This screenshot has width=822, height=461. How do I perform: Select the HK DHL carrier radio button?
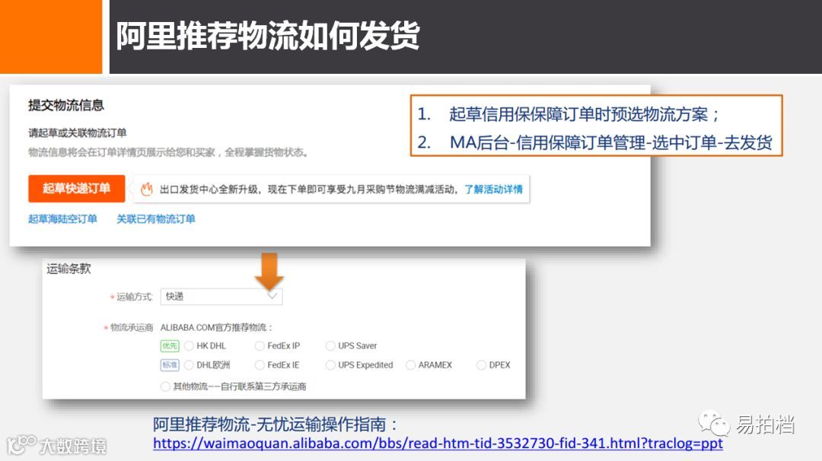tap(190, 345)
